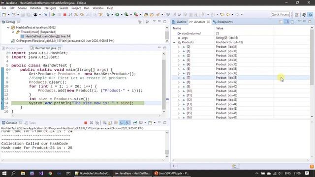Toggle Show Type Names in Variables view
The height and width of the screenshot is (177, 315).
[281, 22]
